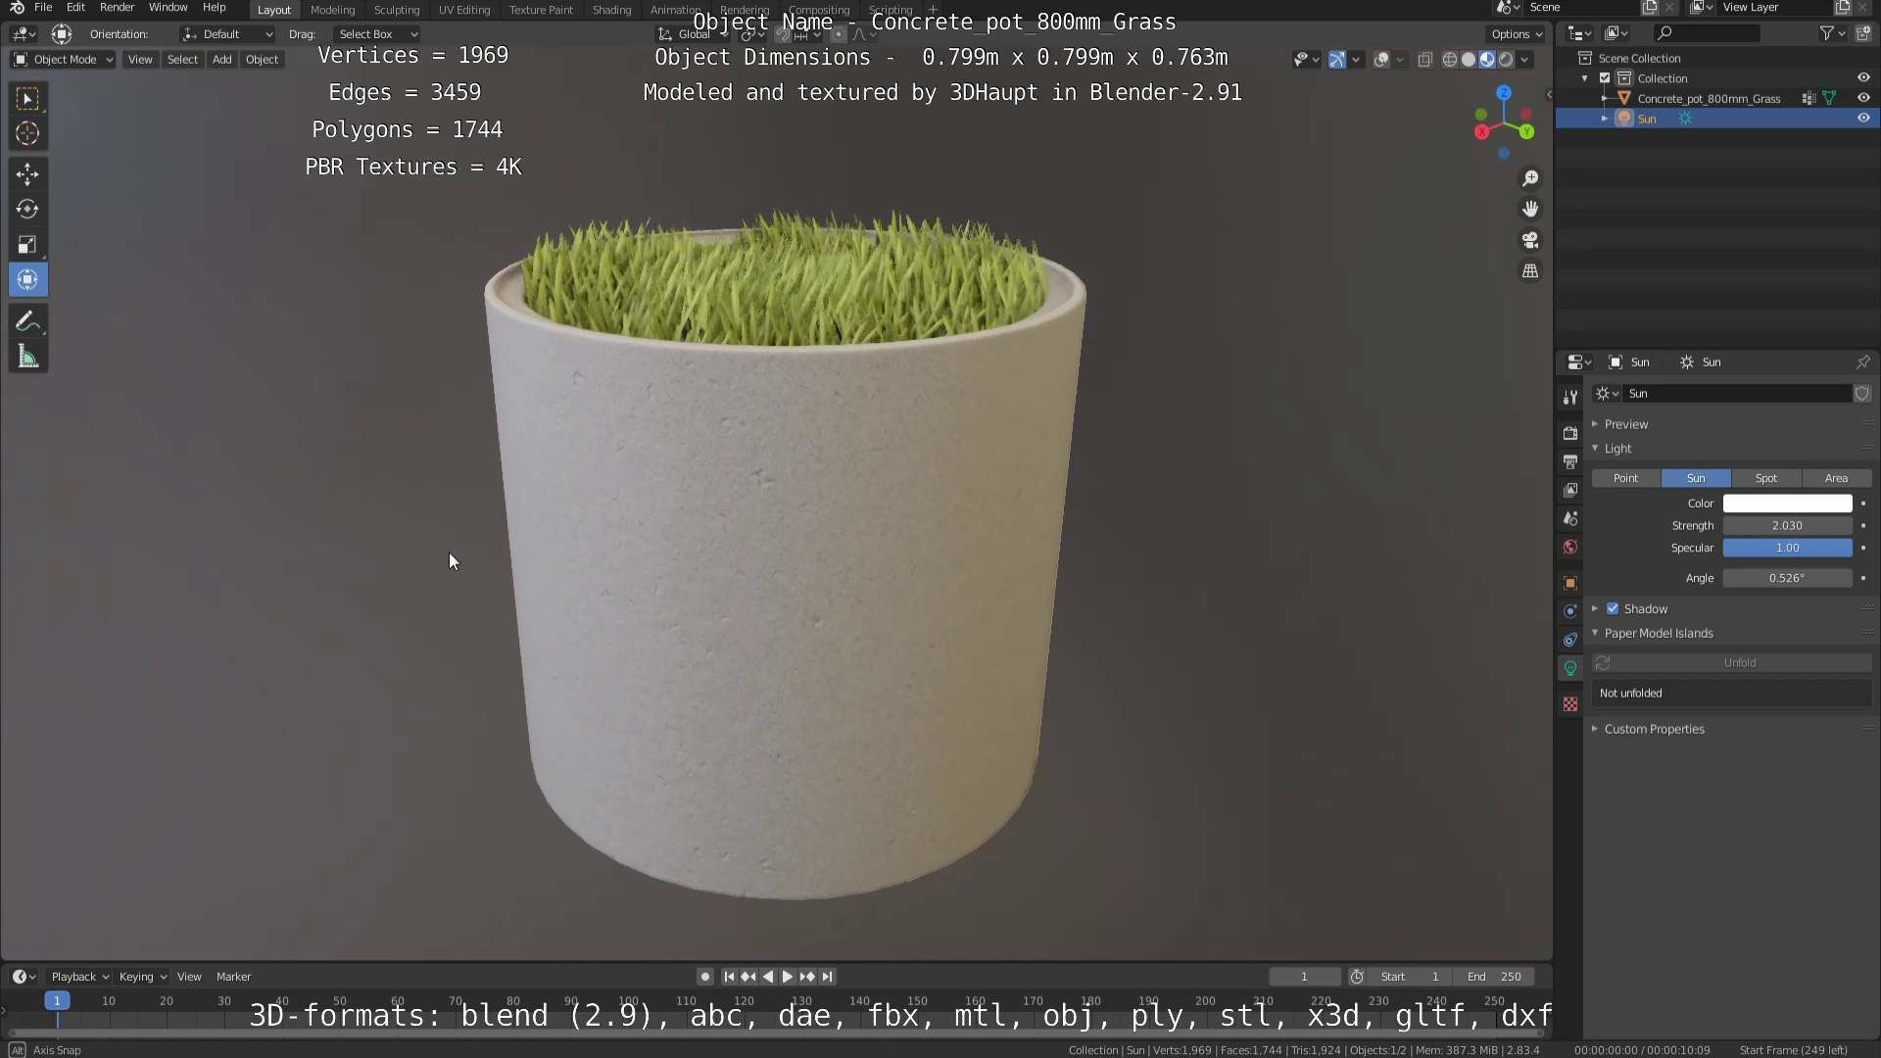This screenshot has width=1881, height=1058.
Task: Toggle the Shadow checkbox
Action: (1613, 608)
